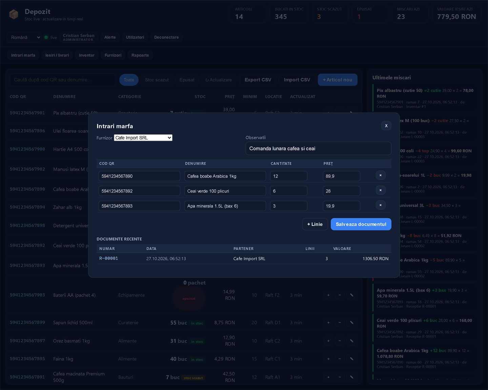Click + Articol nou button
The width and height of the screenshot is (488, 390).
pos(338,80)
